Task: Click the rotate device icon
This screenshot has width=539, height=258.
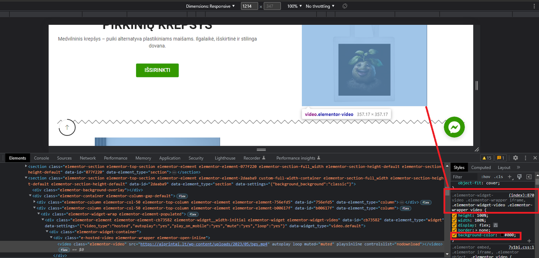Action: tap(344, 6)
